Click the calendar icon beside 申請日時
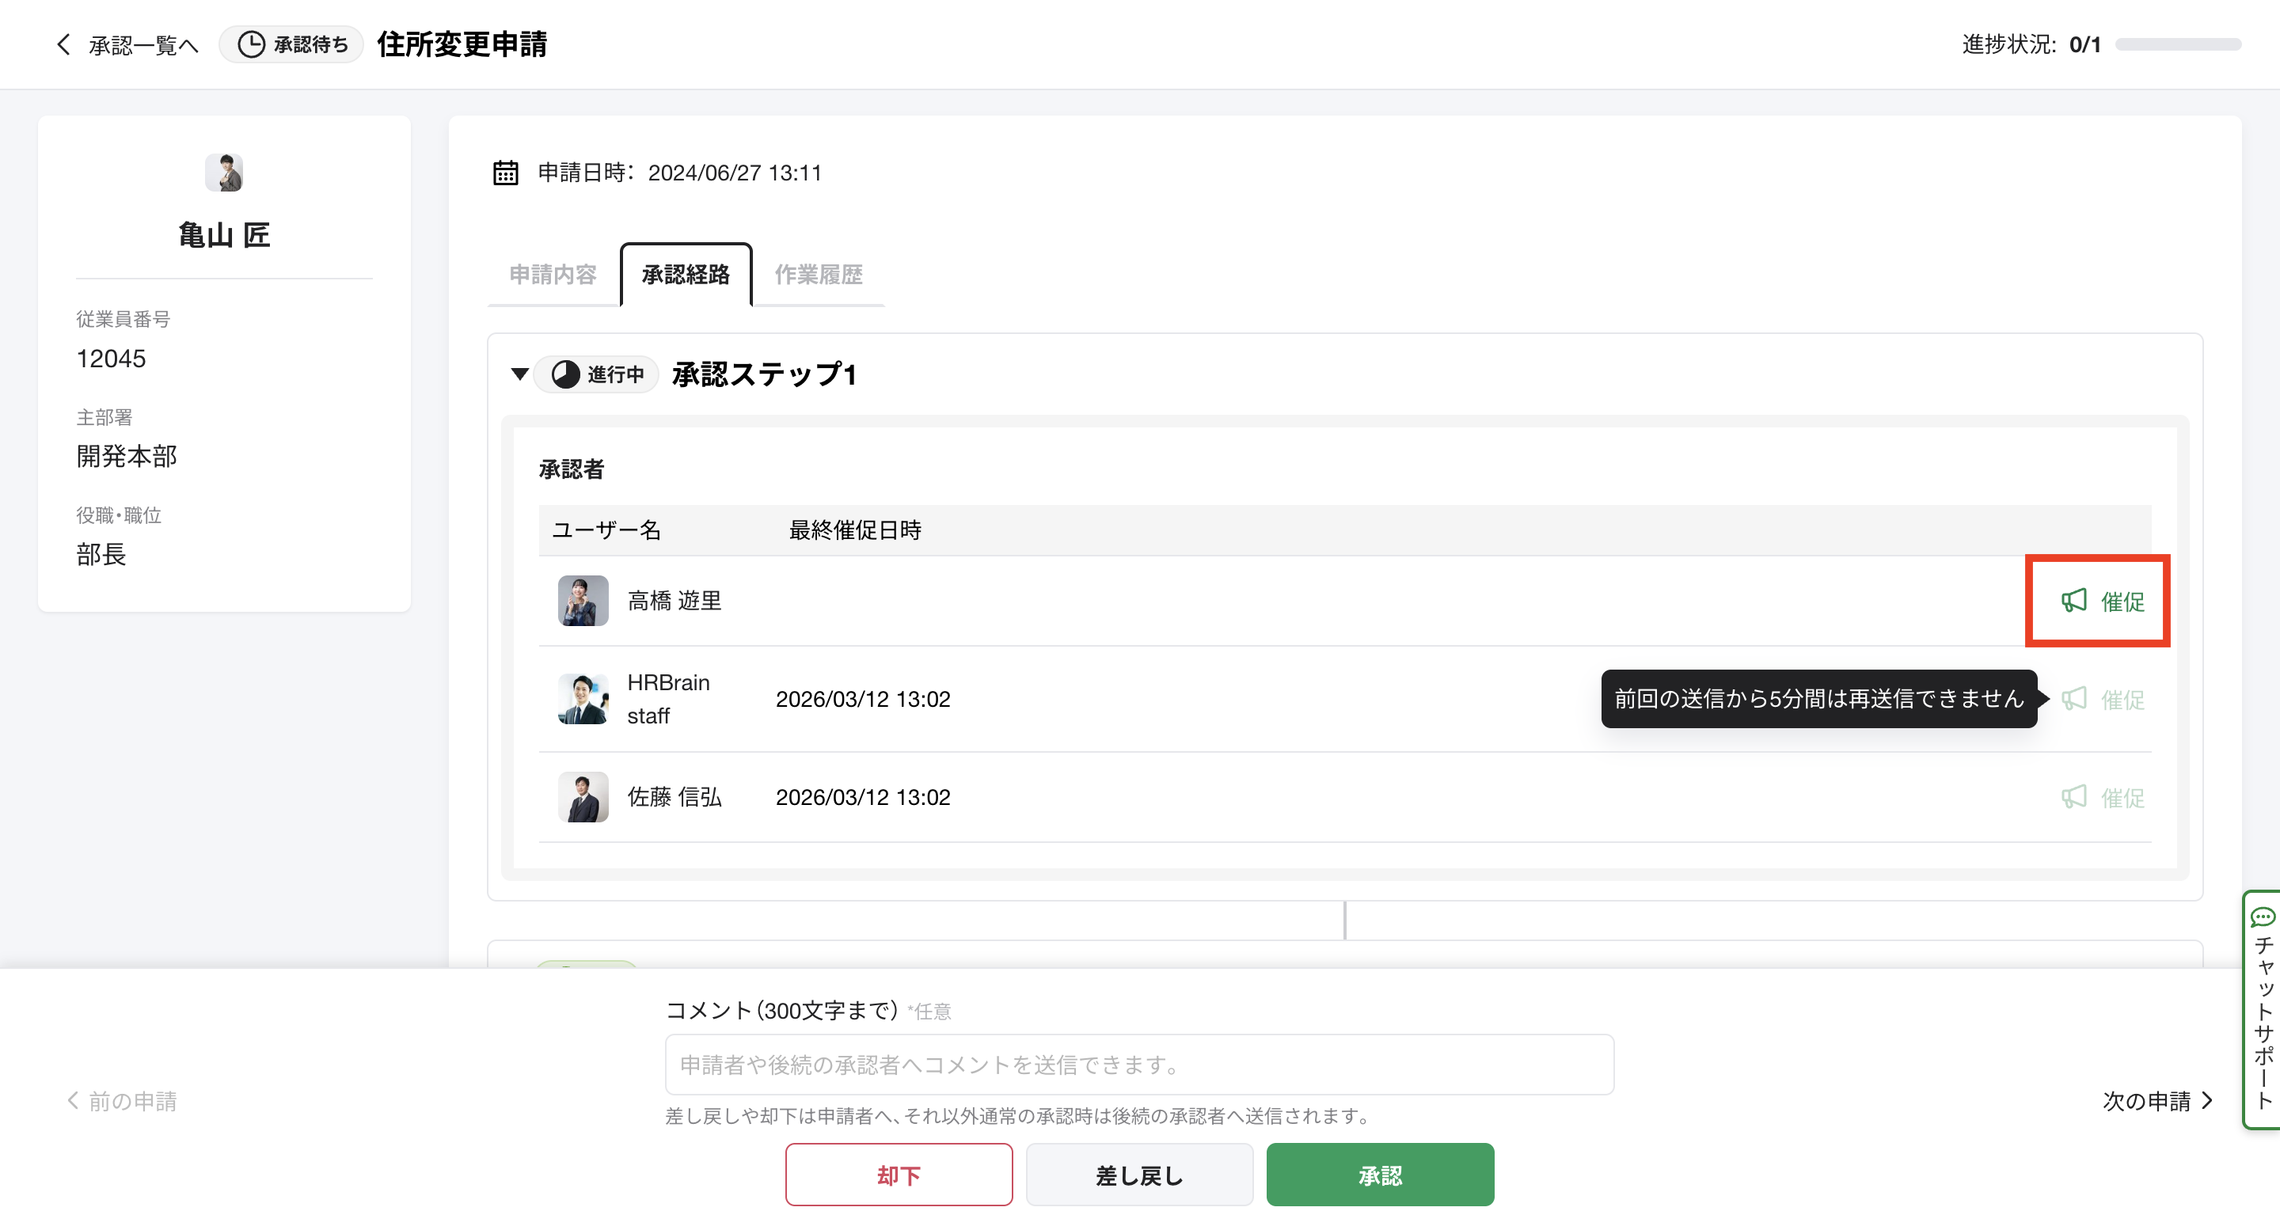Viewport: 2280px width, 1230px height. (x=505, y=173)
